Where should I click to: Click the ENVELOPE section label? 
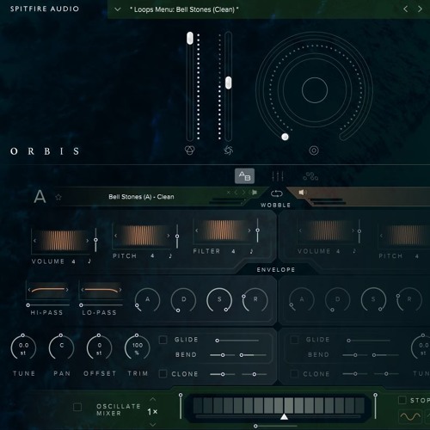pos(276,270)
